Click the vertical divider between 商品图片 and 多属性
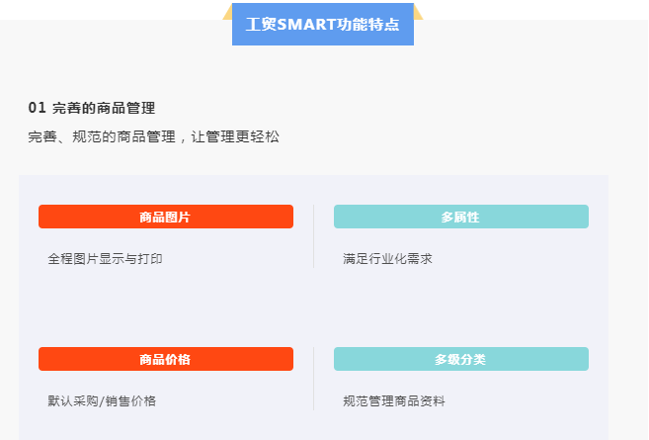Viewport: 649px width, 440px height. coord(314,236)
